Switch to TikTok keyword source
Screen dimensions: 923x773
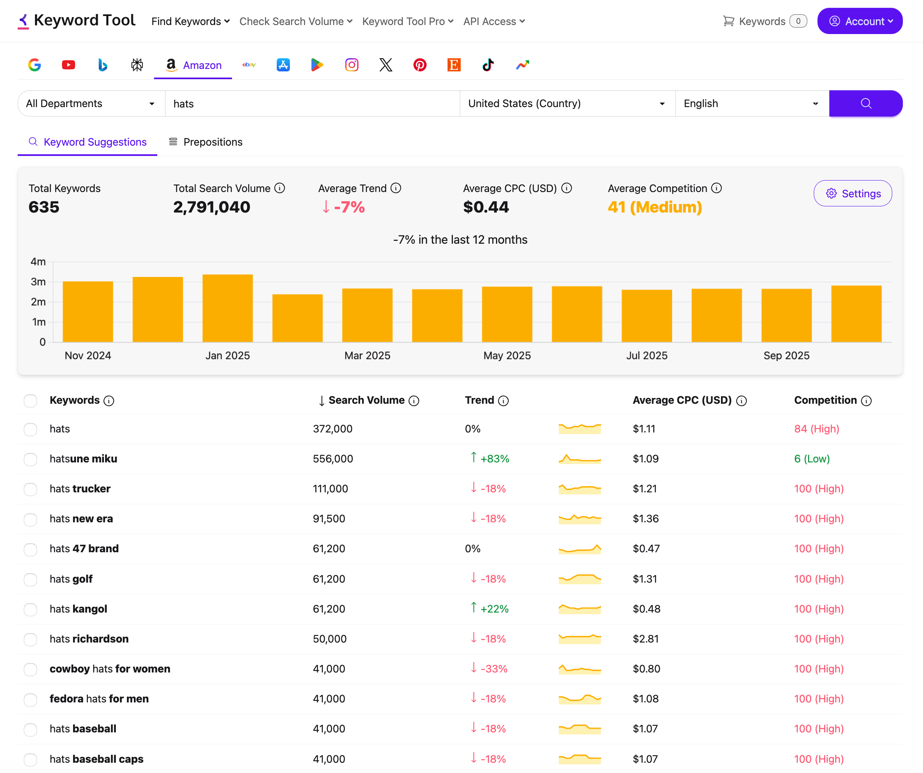[488, 65]
